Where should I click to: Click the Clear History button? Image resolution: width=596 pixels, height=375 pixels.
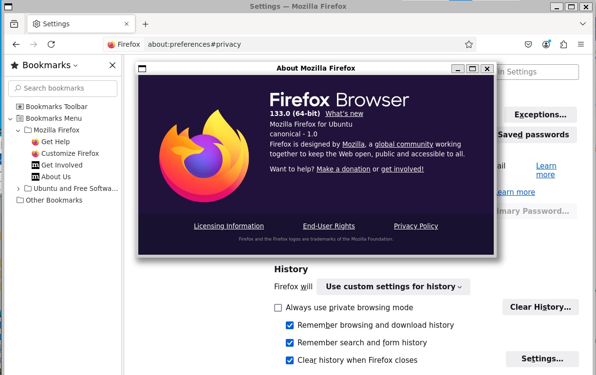click(x=540, y=307)
